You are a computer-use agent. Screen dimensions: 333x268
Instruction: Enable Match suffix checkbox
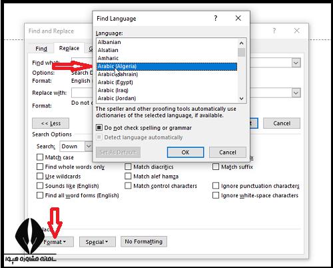tap(216, 167)
